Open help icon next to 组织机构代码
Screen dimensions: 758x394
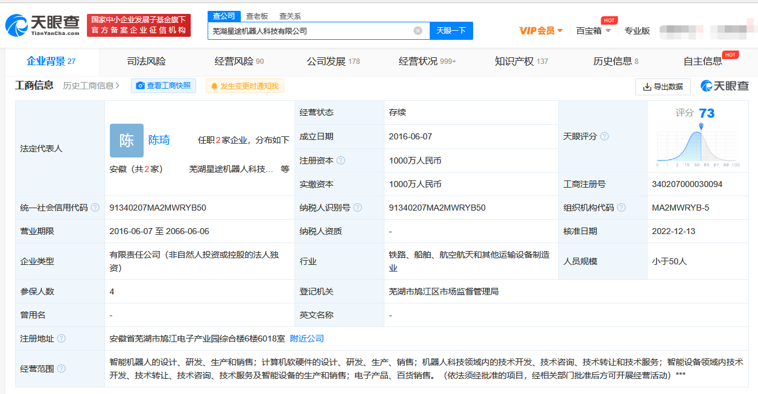click(x=622, y=208)
